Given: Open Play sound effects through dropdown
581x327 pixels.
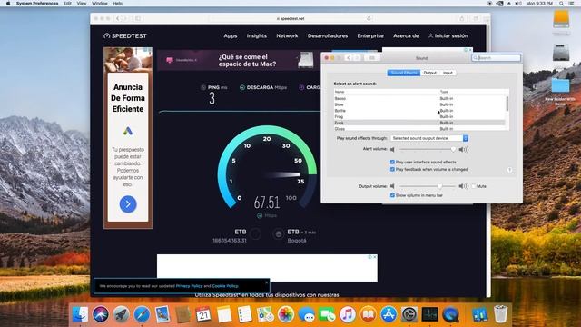Looking at the screenshot, I should coord(429,138).
